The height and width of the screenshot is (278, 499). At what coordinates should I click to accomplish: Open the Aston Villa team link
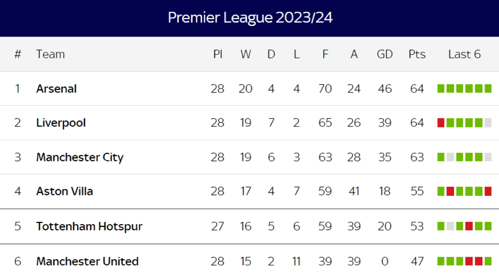tap(64, 191)
